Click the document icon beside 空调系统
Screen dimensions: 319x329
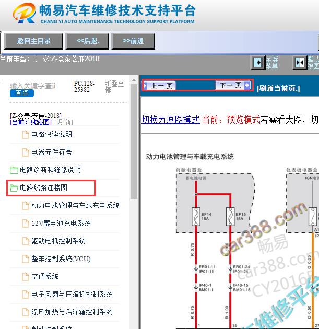(x=26, y=277)
